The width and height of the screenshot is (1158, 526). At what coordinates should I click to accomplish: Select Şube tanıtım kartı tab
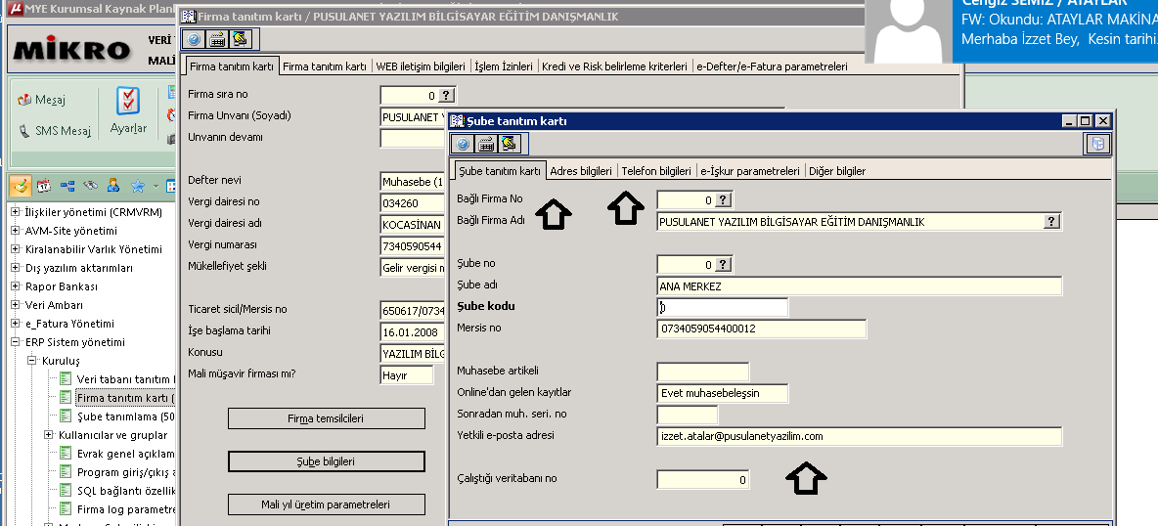[x=500, y=171]
